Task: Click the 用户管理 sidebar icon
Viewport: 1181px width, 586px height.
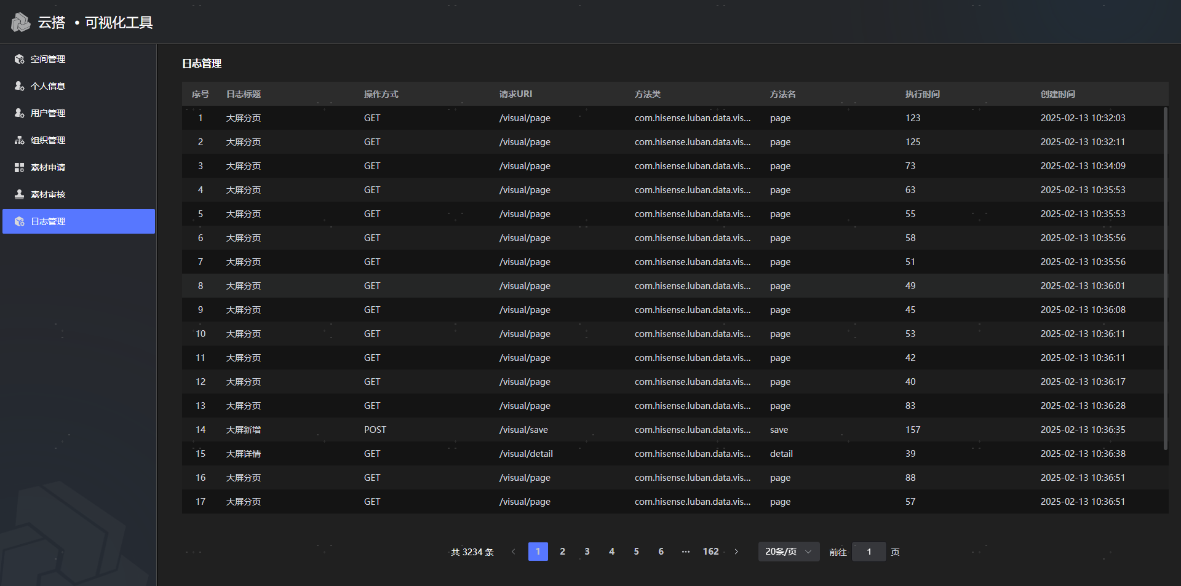Action: coord(20,113)
